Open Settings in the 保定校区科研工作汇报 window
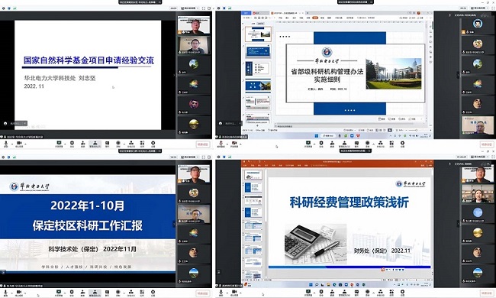Screen dimensions: 496x298 point(153,293)
